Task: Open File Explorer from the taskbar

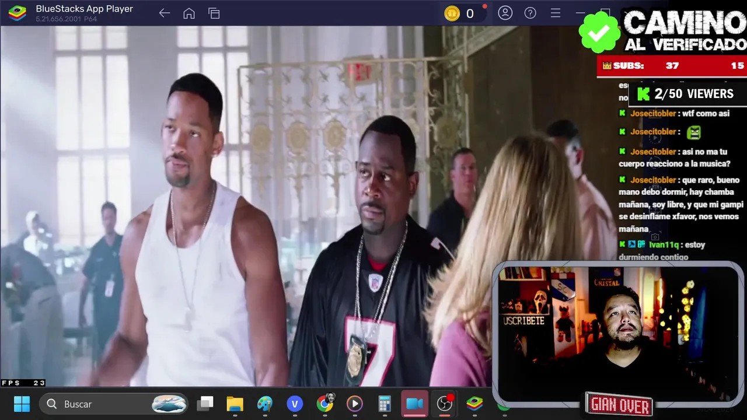Action: coord(235,404)
